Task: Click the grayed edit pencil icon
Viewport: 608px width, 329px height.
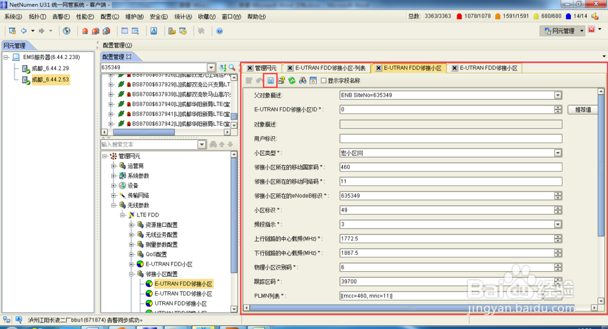Action: [x=249, y=81]
